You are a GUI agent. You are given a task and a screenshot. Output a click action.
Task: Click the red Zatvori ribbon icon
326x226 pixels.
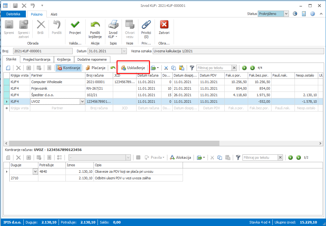point(164,25)
